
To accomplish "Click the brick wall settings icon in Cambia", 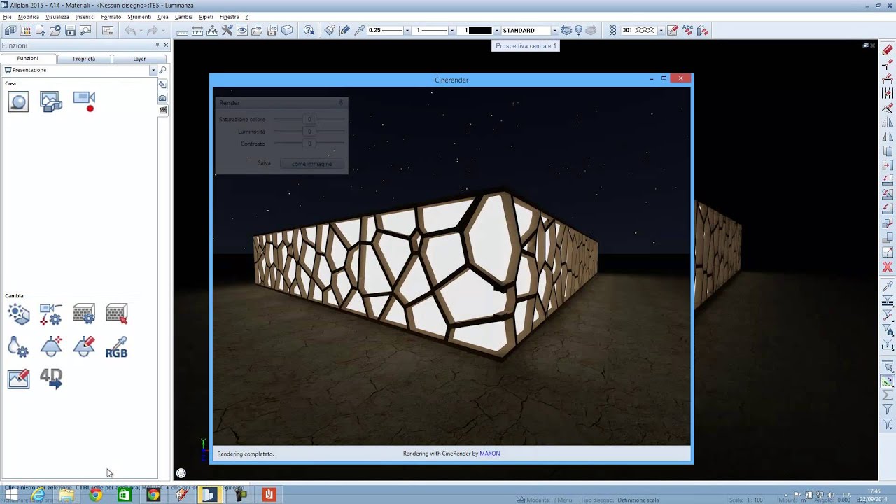I will [84, 314].
